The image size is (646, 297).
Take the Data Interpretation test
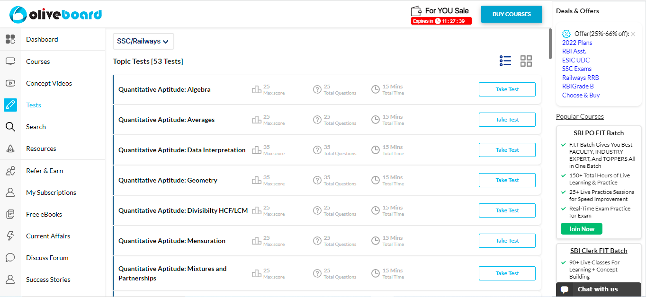[507, 150]
